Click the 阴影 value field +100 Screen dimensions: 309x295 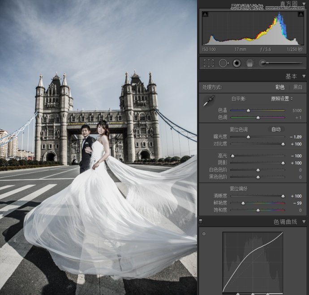pos(296,163)
